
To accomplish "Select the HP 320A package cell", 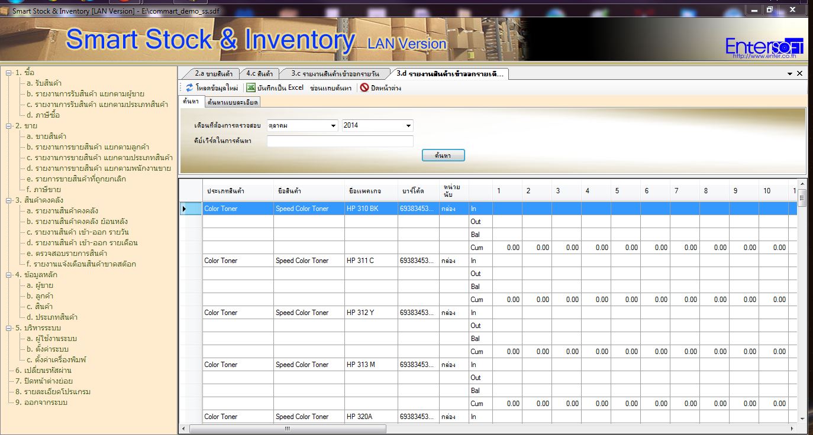I will 371,417.
